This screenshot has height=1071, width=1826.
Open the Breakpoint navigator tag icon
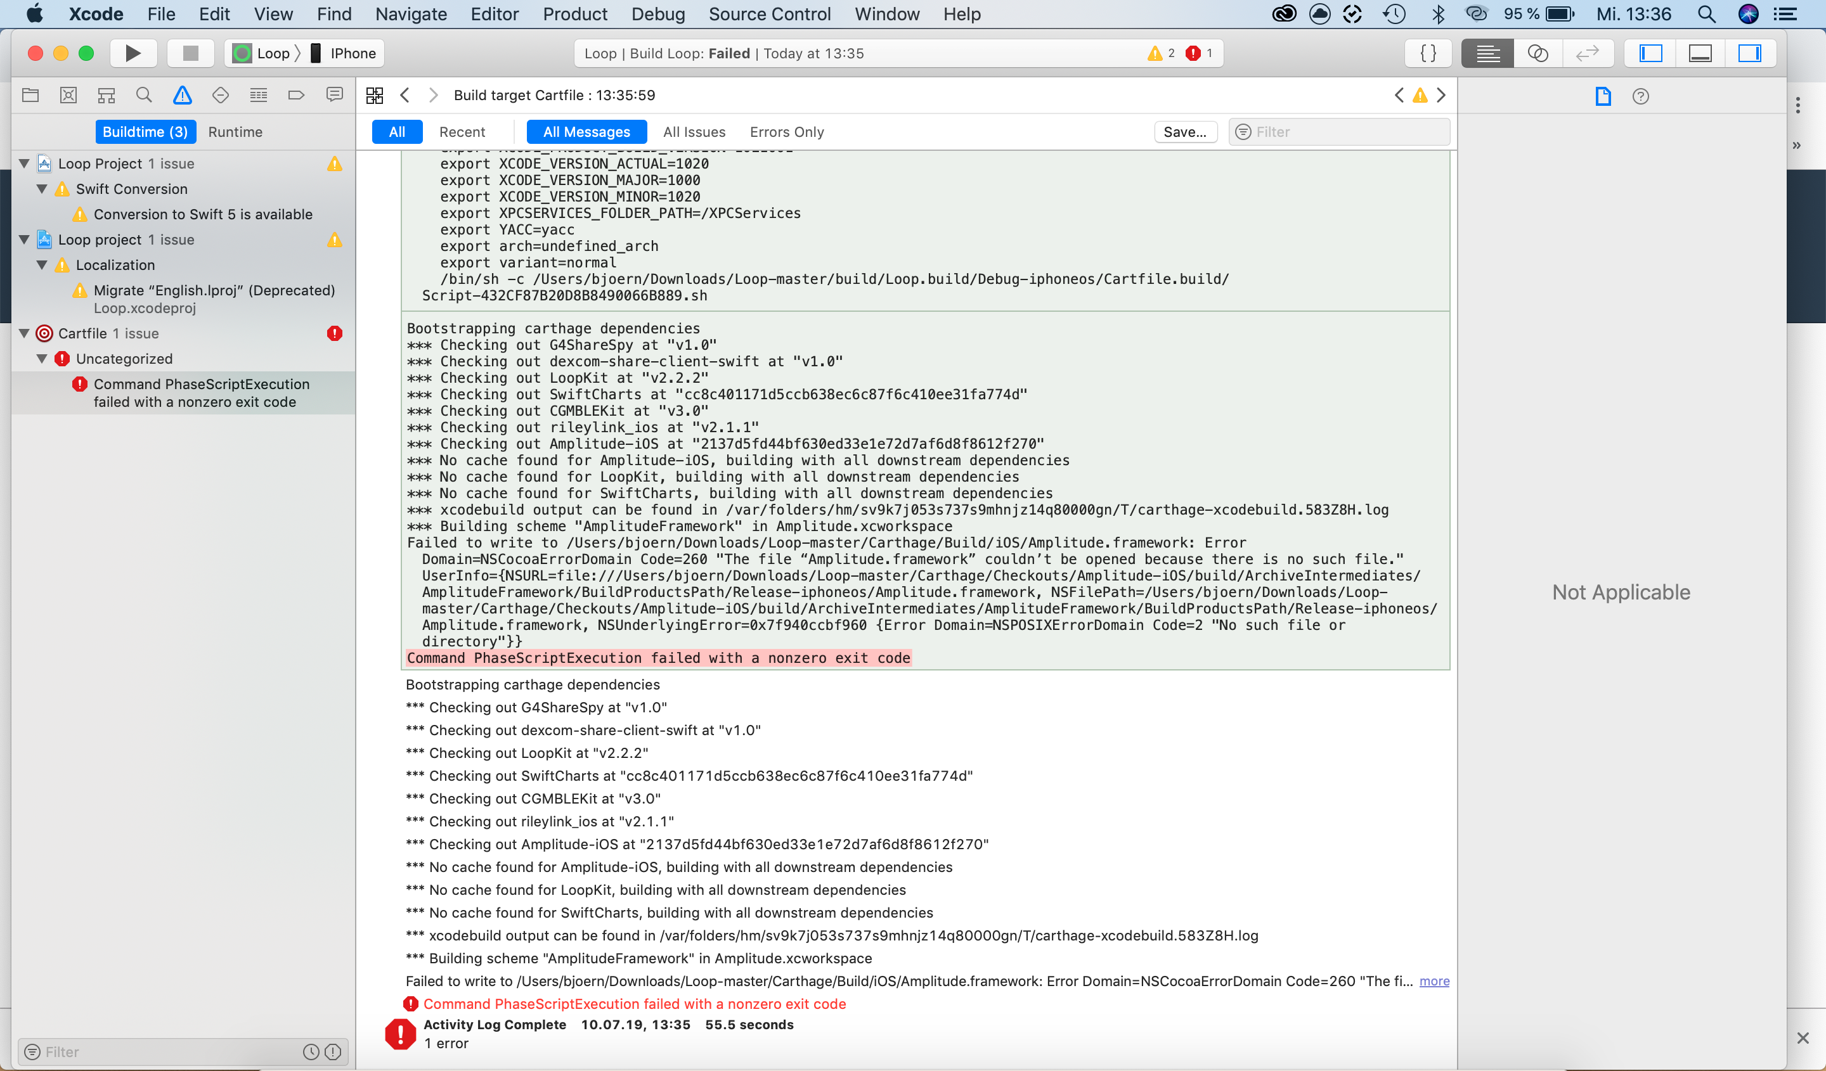(295, 95)
